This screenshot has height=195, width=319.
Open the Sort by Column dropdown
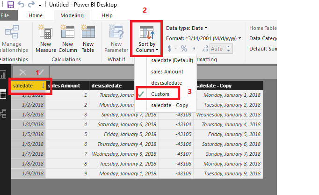click(147, 39)
